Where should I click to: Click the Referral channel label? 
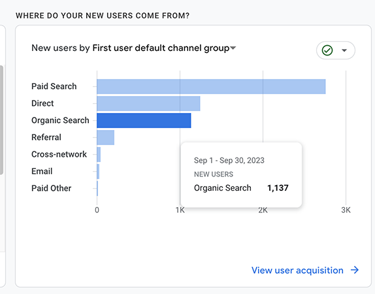[46, 137]
